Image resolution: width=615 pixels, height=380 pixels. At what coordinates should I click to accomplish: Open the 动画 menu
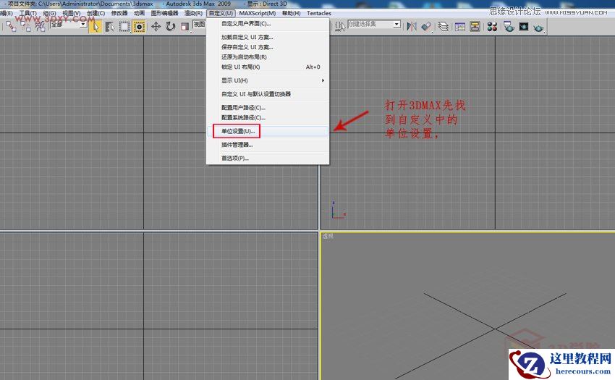tap(139, 13)
